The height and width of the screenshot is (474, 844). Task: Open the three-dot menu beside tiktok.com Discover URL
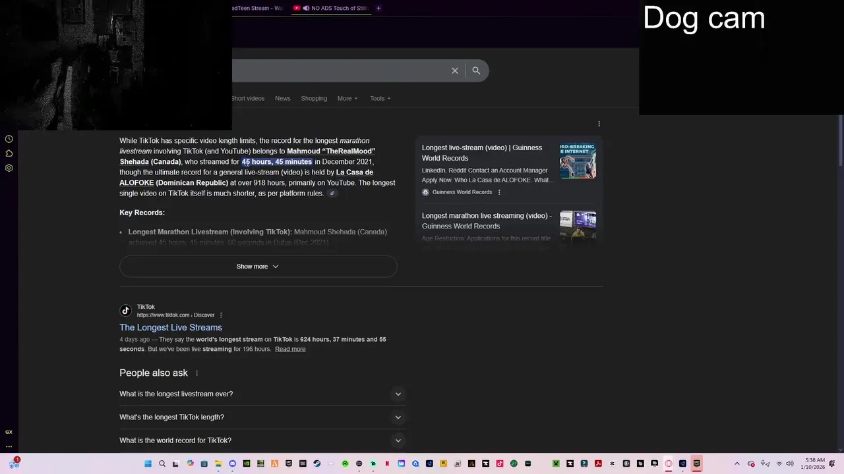(221, 315)
